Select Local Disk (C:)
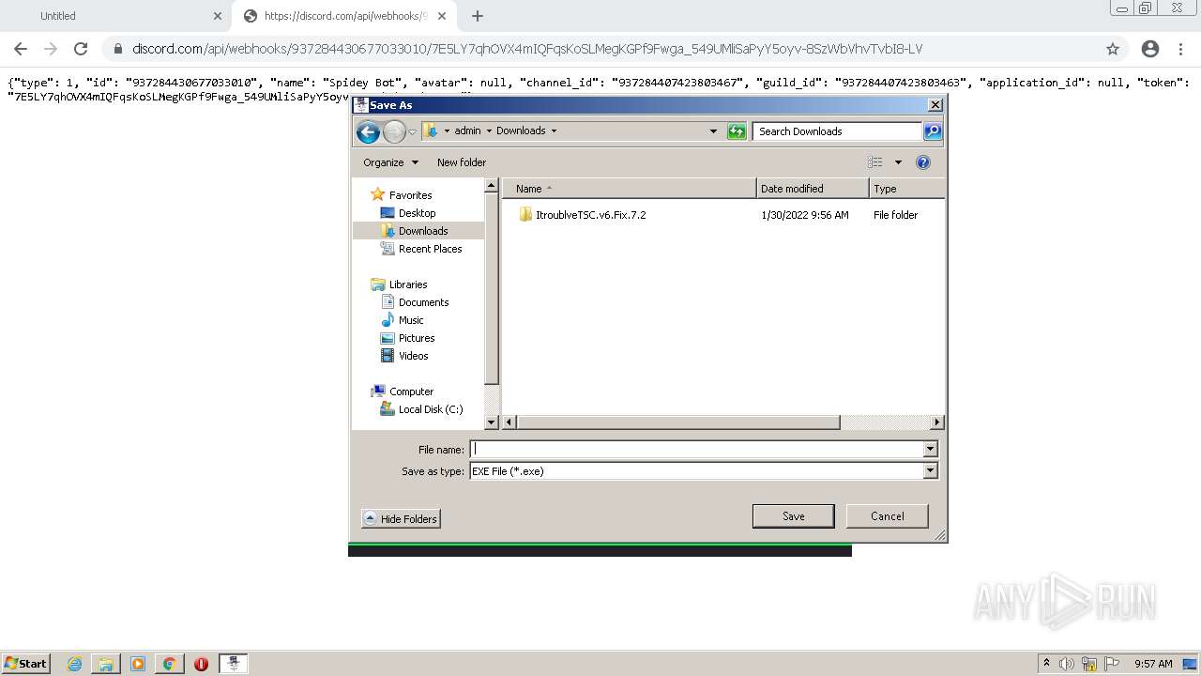Screen dimensions: 1201x676 [x=430, y=409]
